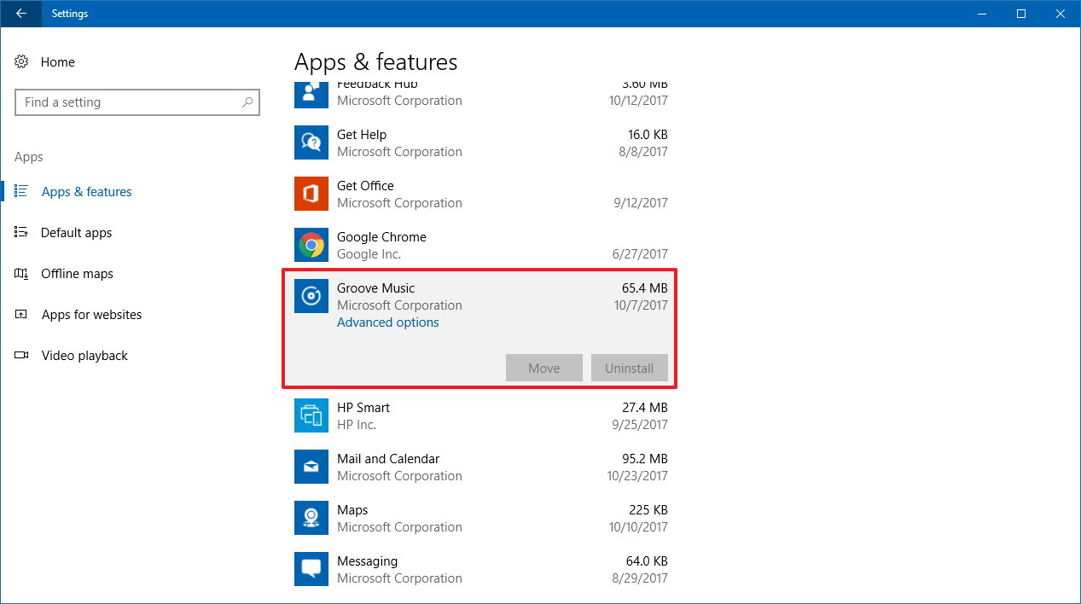Select Apps & features in sidebar
Screen dimensions: 1081x604
click(86, 192)
